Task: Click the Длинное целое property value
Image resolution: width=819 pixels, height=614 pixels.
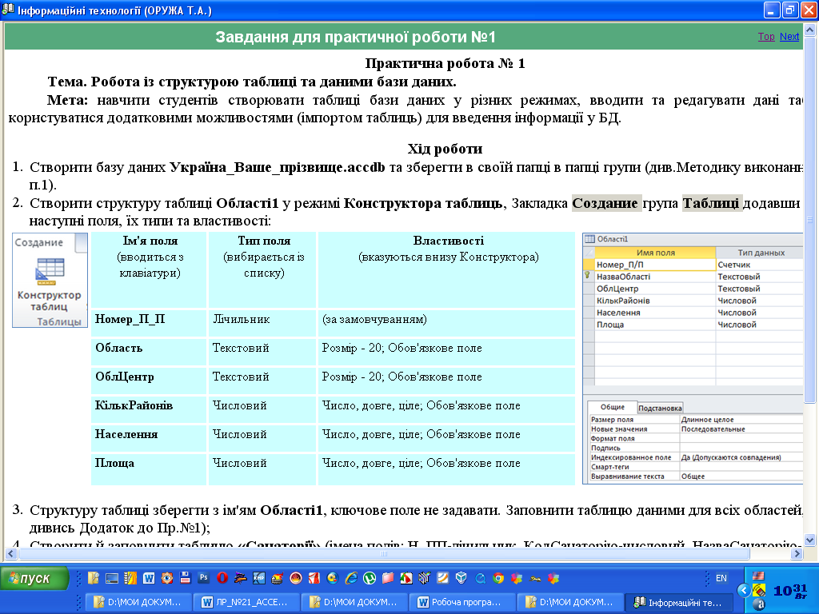Action: (707, 419)
